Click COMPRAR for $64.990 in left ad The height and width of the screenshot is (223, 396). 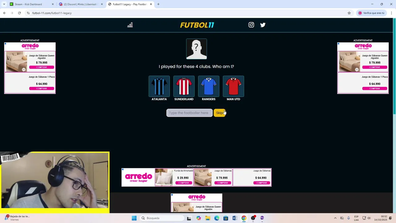(41, 89)
